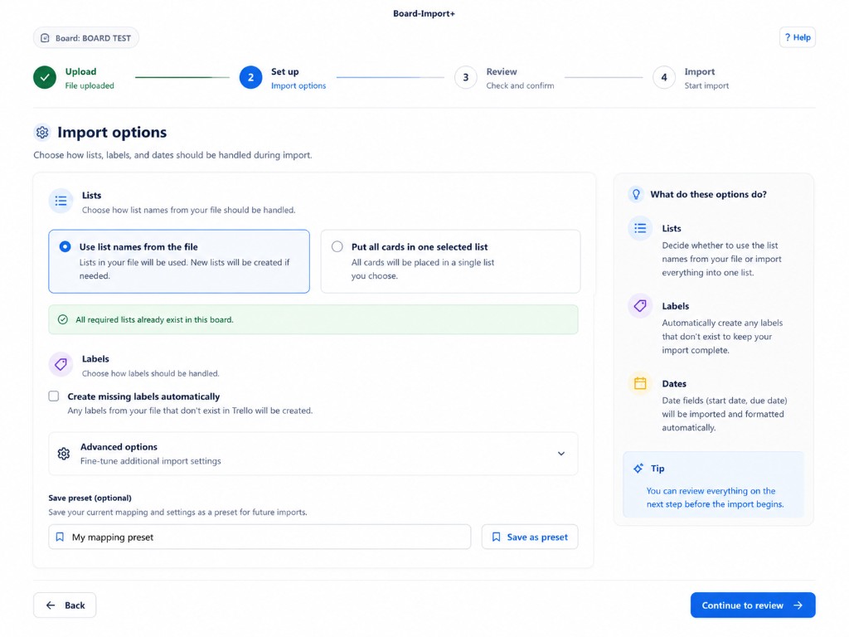Image resolution: width=849 pixels, height=637 pixels.
Task: Go to step 3 Review
Action: 466,77
